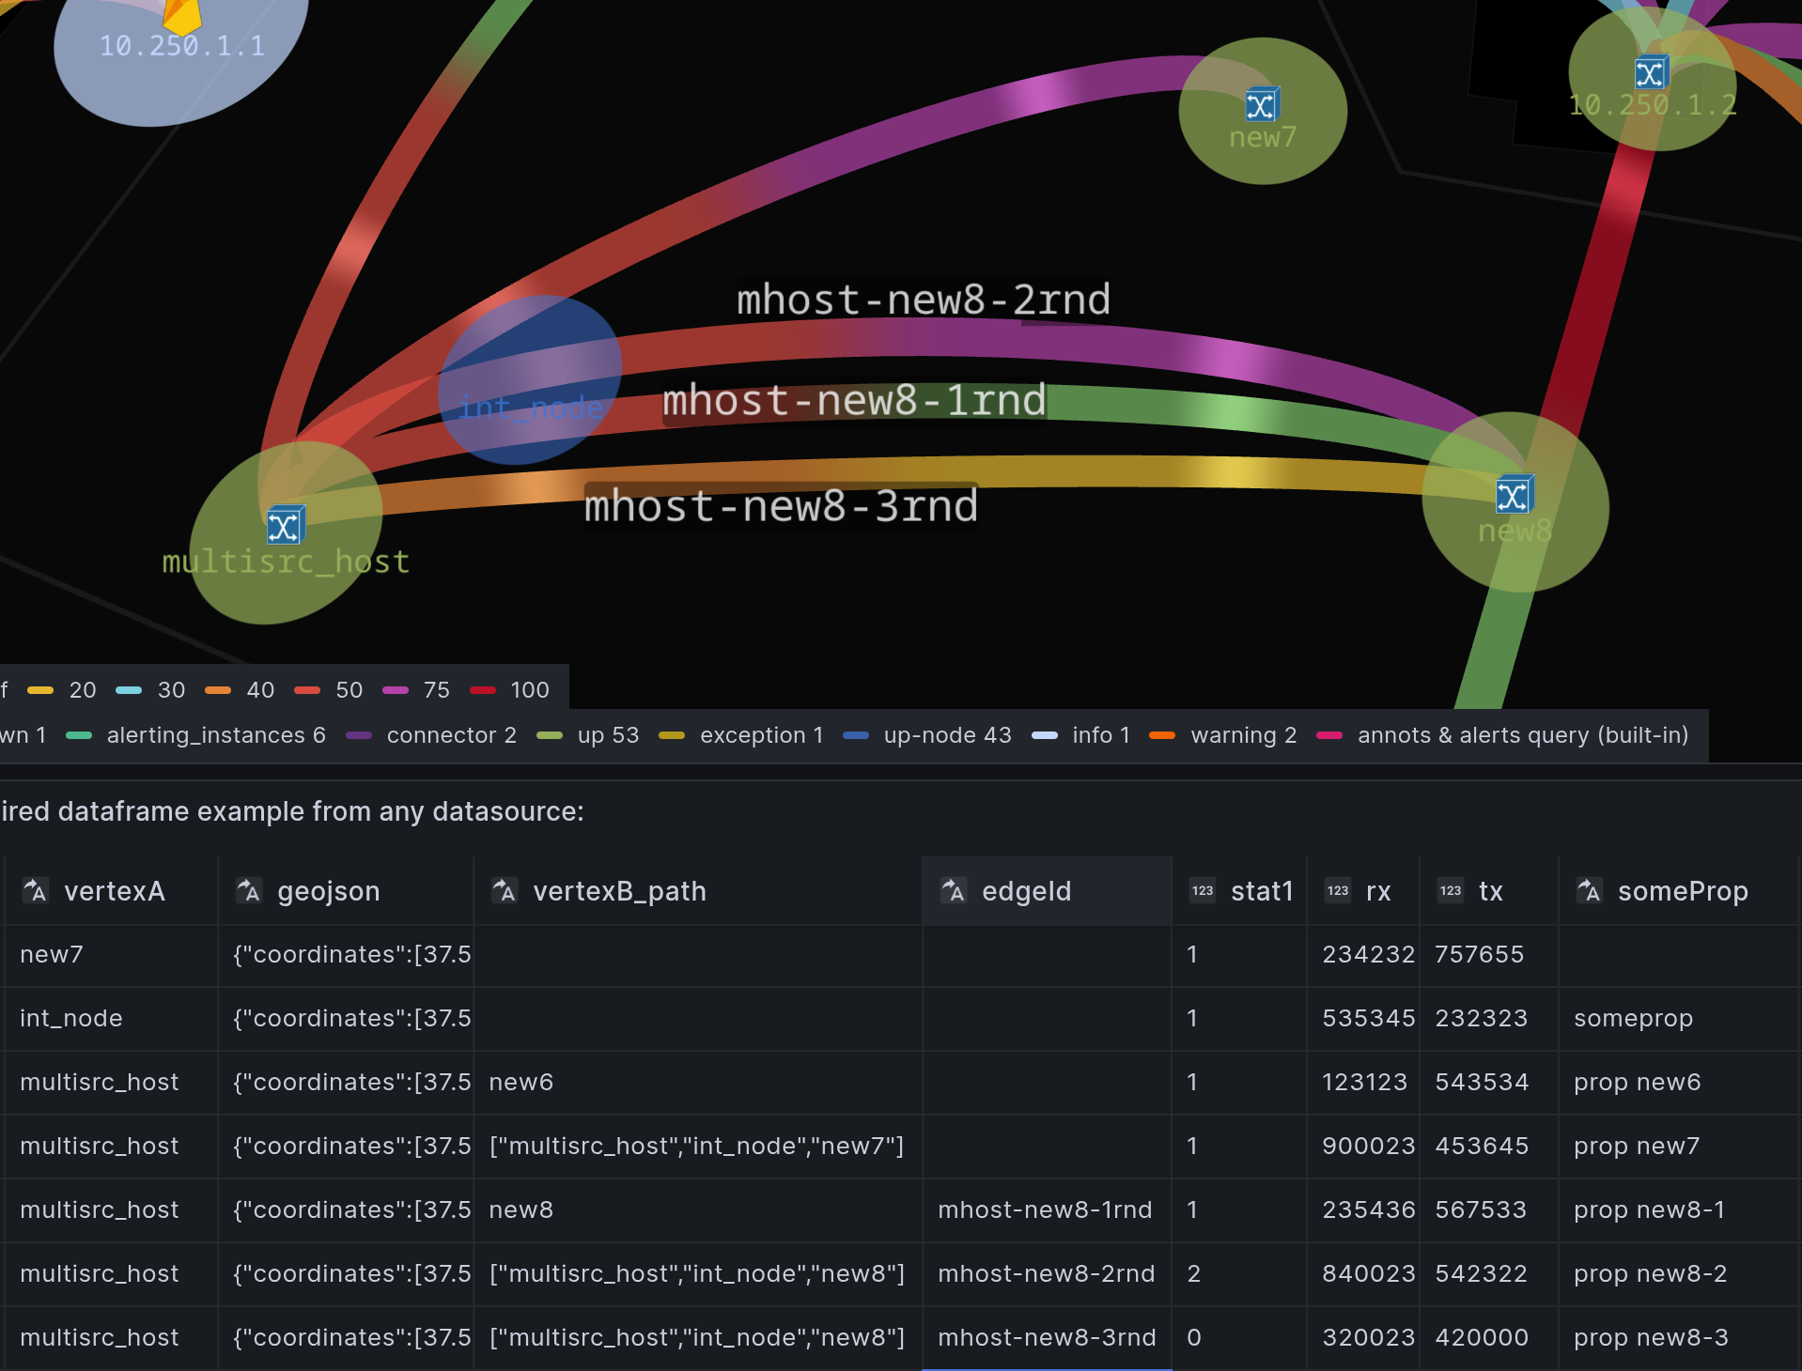Select the 'mhost-new8-3rnd' cell in the table
Screen dimensions: 1802x1371
[x=1047, y=1337]
